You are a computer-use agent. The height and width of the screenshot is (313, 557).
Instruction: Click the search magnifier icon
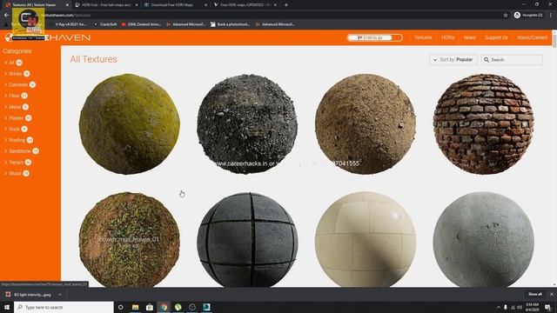(x=487, y=60)
